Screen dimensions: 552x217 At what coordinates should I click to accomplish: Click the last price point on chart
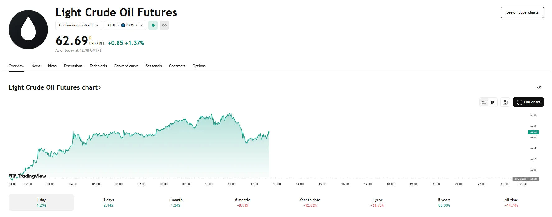(x=269, y=132)
